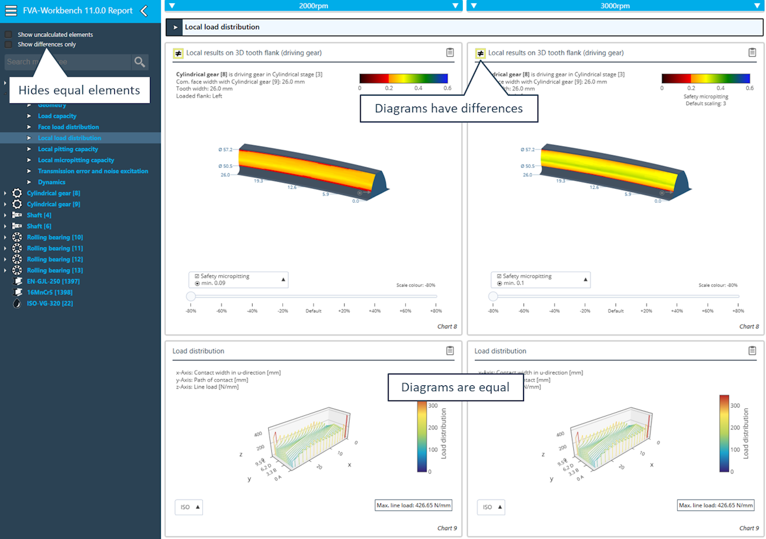Enable Show uncalculated elements checkbox
Image resolution: width=766 pixels, height=539 pixels.
8,34
